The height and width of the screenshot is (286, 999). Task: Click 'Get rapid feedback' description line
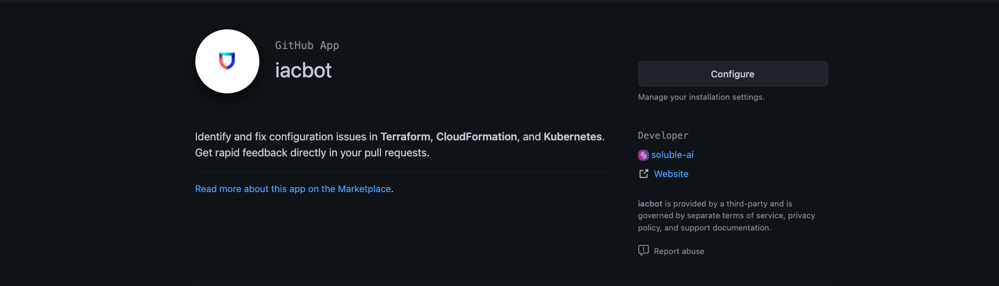[x=312, y=153]
